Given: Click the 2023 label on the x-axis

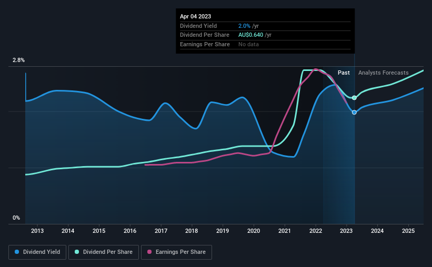Looking at the screenshot, I should pyautogui.click(x=346, y=231).
